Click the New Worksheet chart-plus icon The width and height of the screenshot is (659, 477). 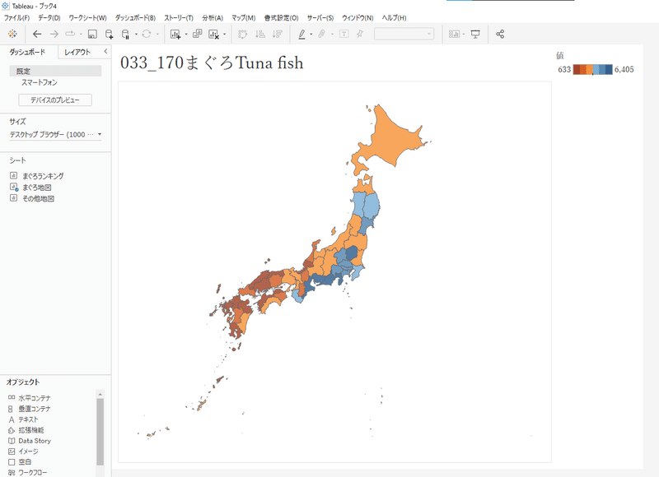coord(175,34)
